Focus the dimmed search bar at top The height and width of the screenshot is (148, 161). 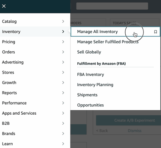click(112, 6)
